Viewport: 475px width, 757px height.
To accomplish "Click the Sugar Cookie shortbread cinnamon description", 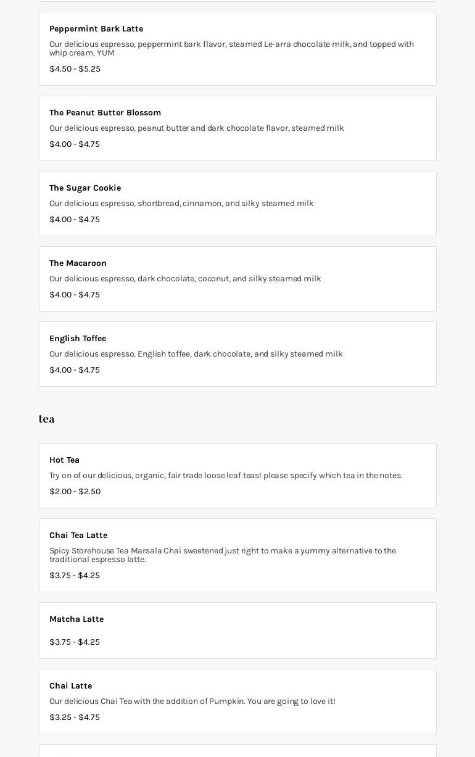I will [181, 204].
